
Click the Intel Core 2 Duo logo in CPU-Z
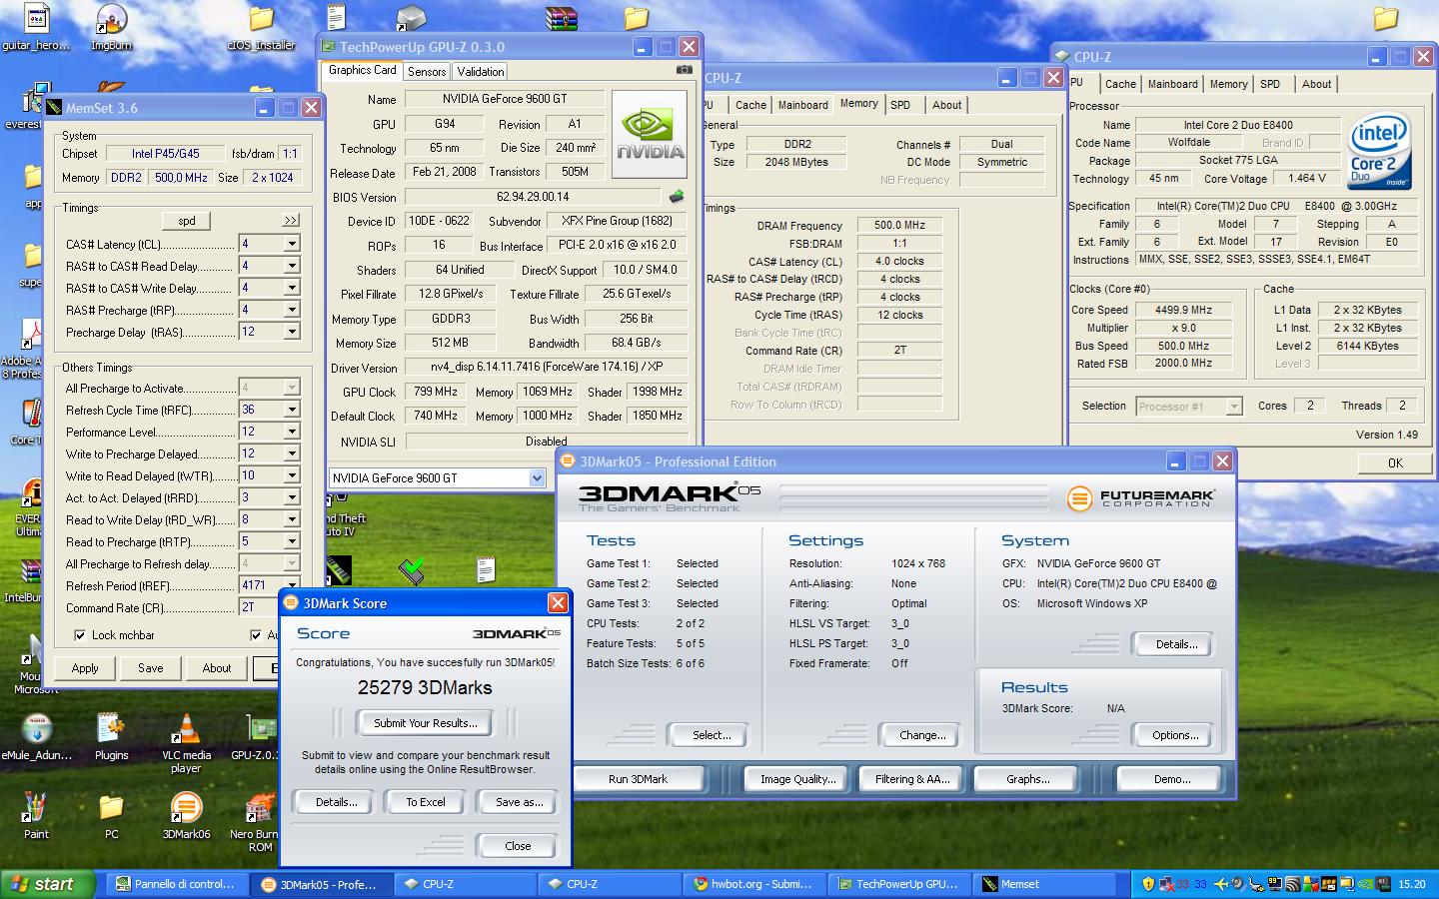1378,151
